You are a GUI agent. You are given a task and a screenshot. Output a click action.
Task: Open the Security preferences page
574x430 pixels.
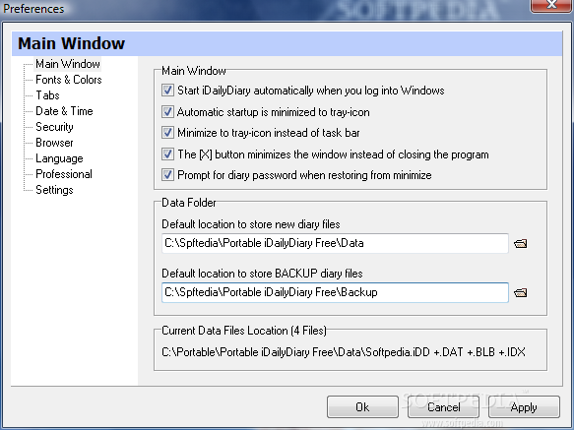pyautogui.click(x=54, y=127)
